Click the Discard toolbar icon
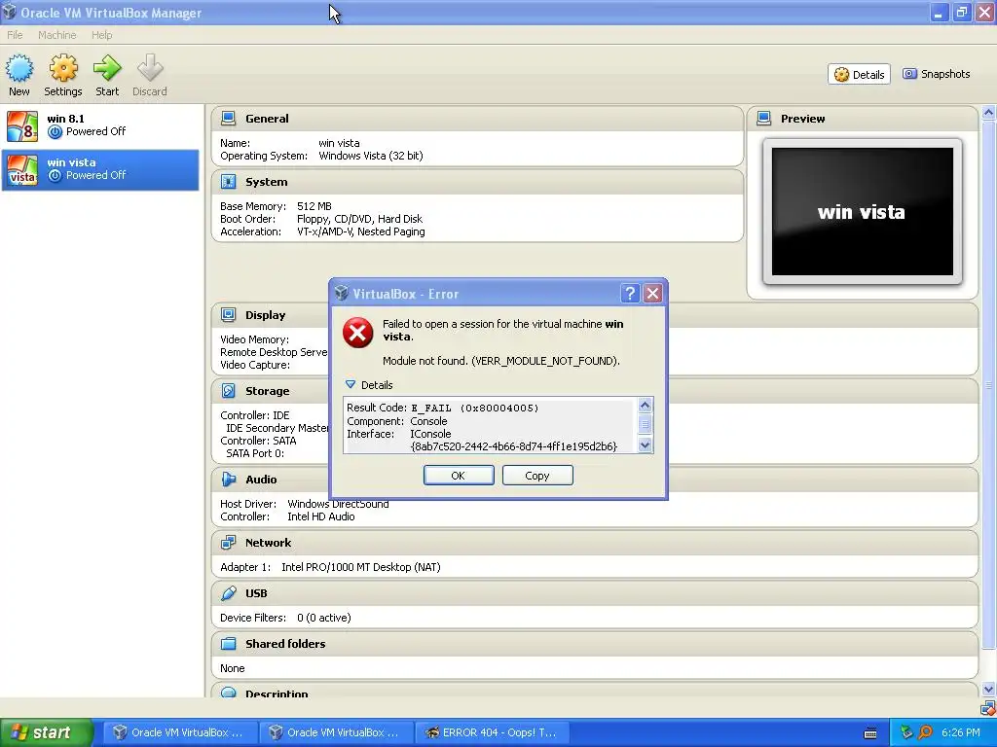997x747 pixels. [150, 68]
